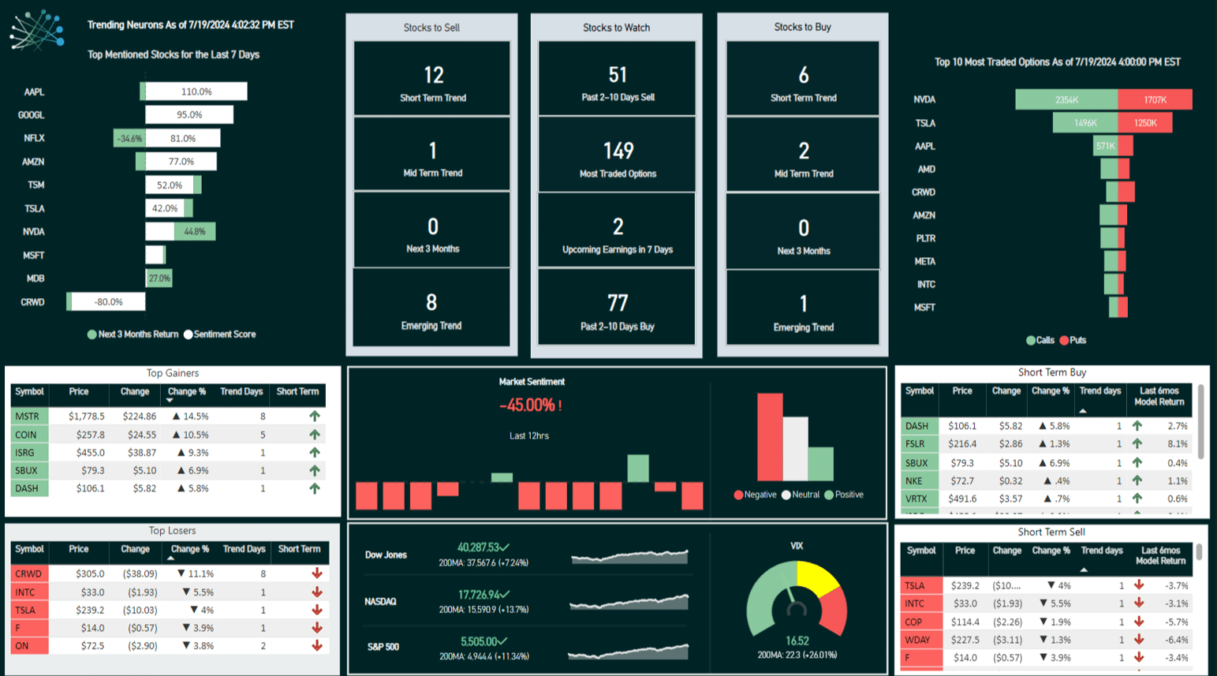The width and height of the screenshot is (1217, 676).
Task: Click the Next 3 Months Return legend swatch
Action: pos(92,334)
